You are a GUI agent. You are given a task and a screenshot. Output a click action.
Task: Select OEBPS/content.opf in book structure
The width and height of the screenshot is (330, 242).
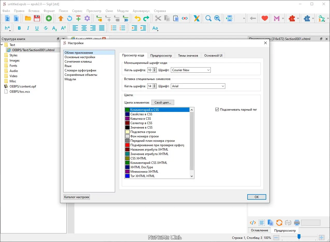23,86
